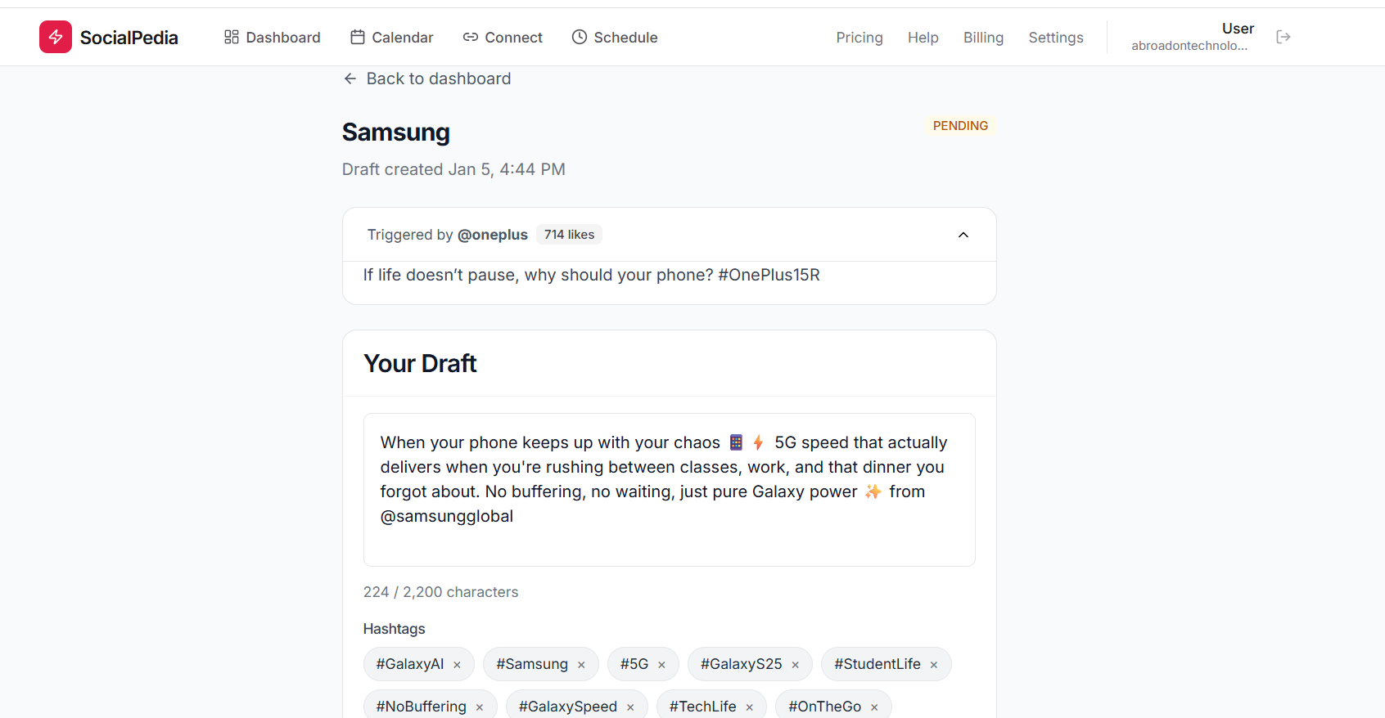The image size is (1385, 718).
Task: Remove the #NoBuffering hashtag
Action: [x=479, y=706]
